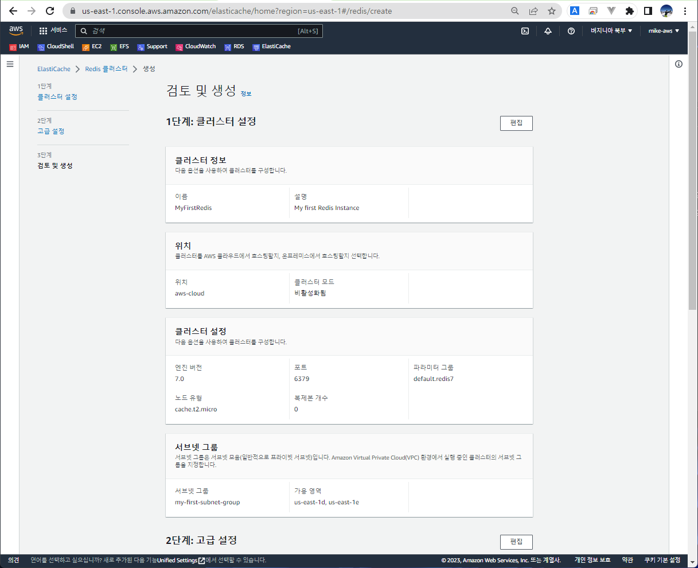Open the info panel circle icon
698x568 pixels.
pyautogui.click(x=678, y=64)
